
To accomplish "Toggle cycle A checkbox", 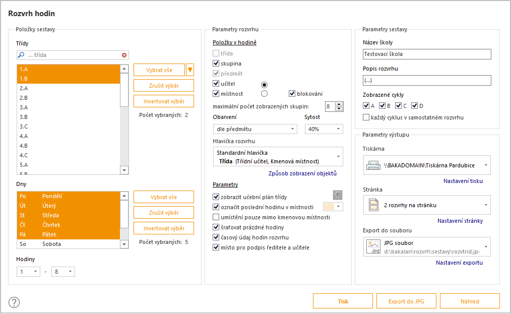I will (x=366, y=106).
